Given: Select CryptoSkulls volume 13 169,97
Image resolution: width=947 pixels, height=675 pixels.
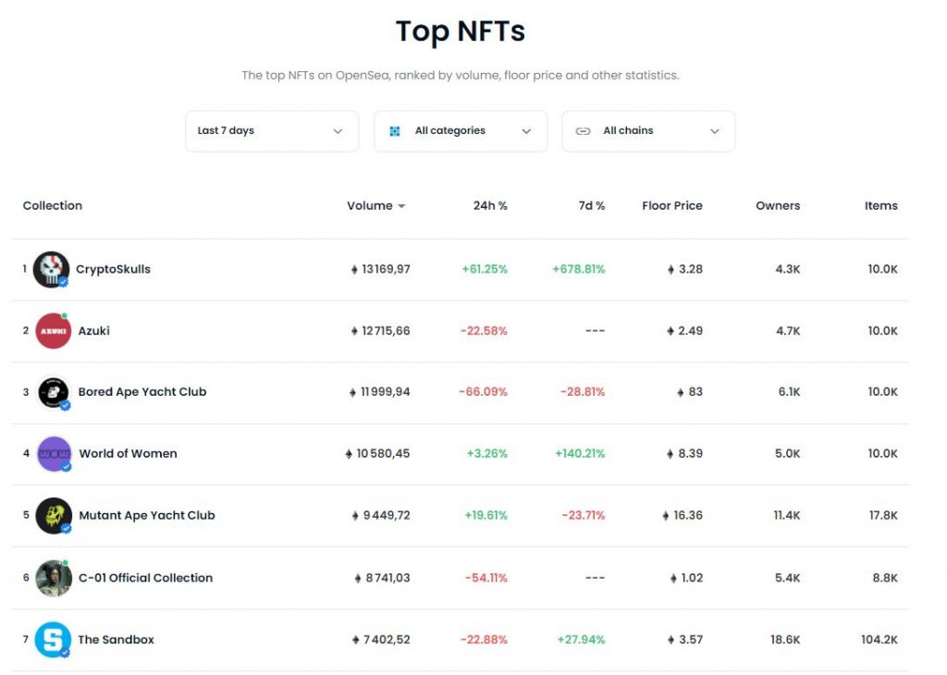Looking at the screenshot, I should pos(386,269).
